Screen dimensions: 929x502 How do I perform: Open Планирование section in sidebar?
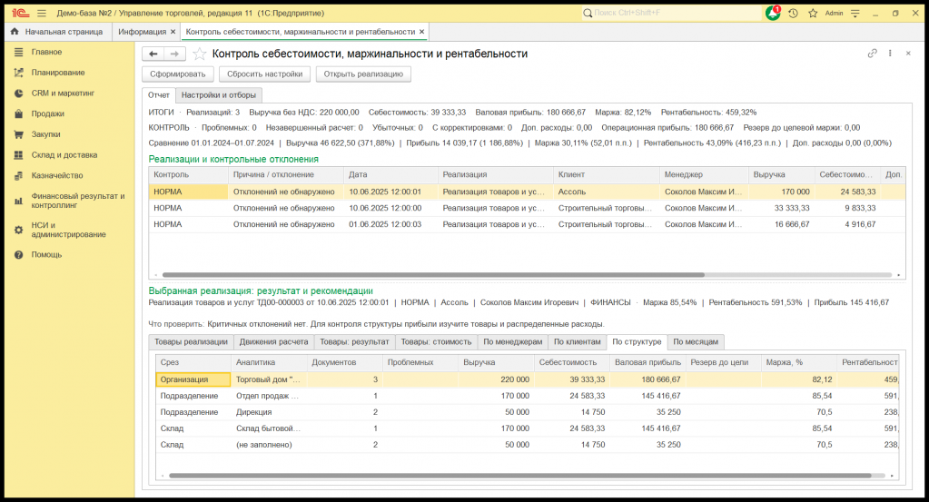click(x=58, y=73)
